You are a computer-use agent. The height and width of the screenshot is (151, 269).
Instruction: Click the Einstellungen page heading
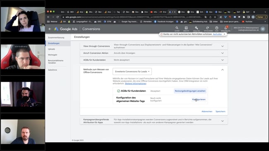[82, 37]
